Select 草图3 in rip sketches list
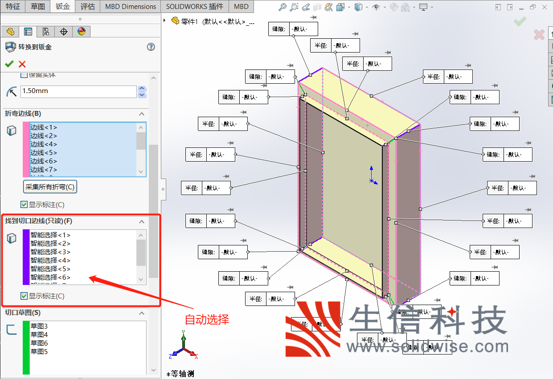 point(39,326)
